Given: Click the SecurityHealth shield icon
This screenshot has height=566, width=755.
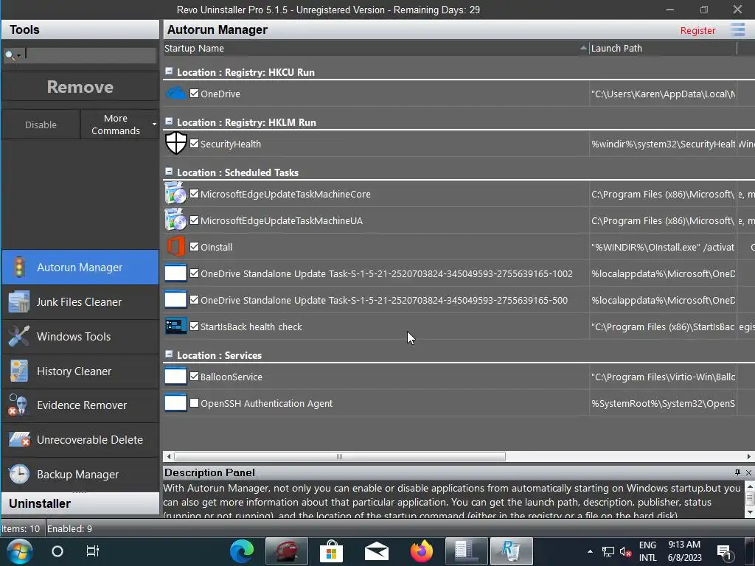Looking at the screenshot, I should 175,144.
